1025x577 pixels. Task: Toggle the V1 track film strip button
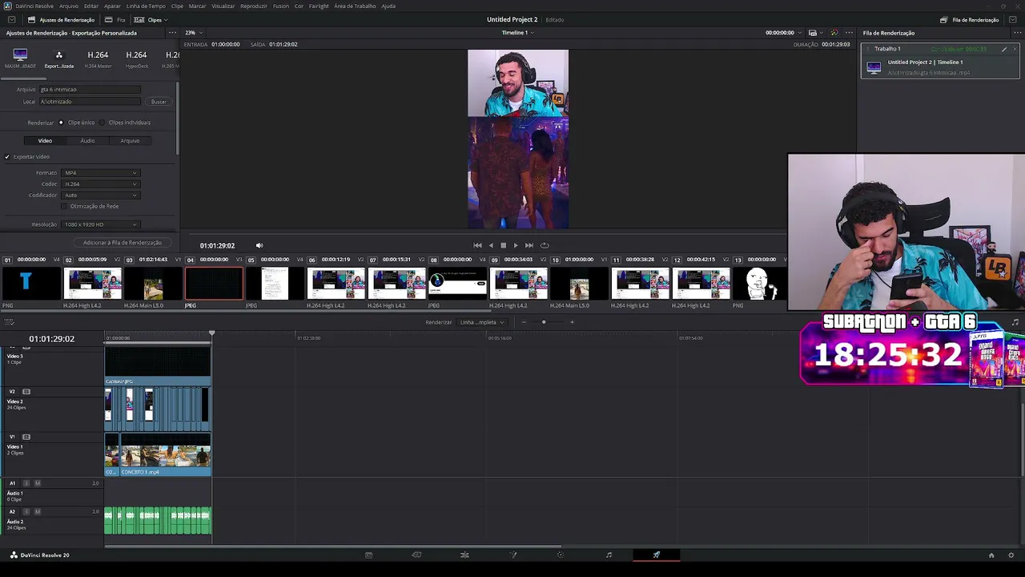coord(26,437)
